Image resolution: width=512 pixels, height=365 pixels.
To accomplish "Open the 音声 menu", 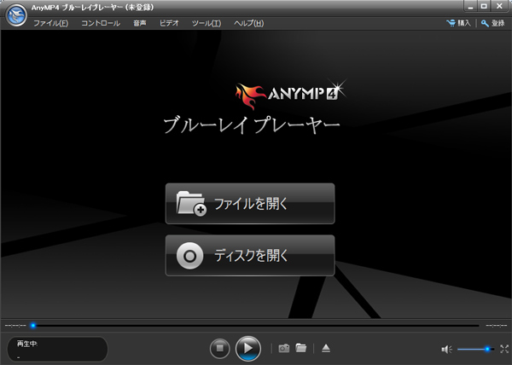I will [x=140, y=23].
